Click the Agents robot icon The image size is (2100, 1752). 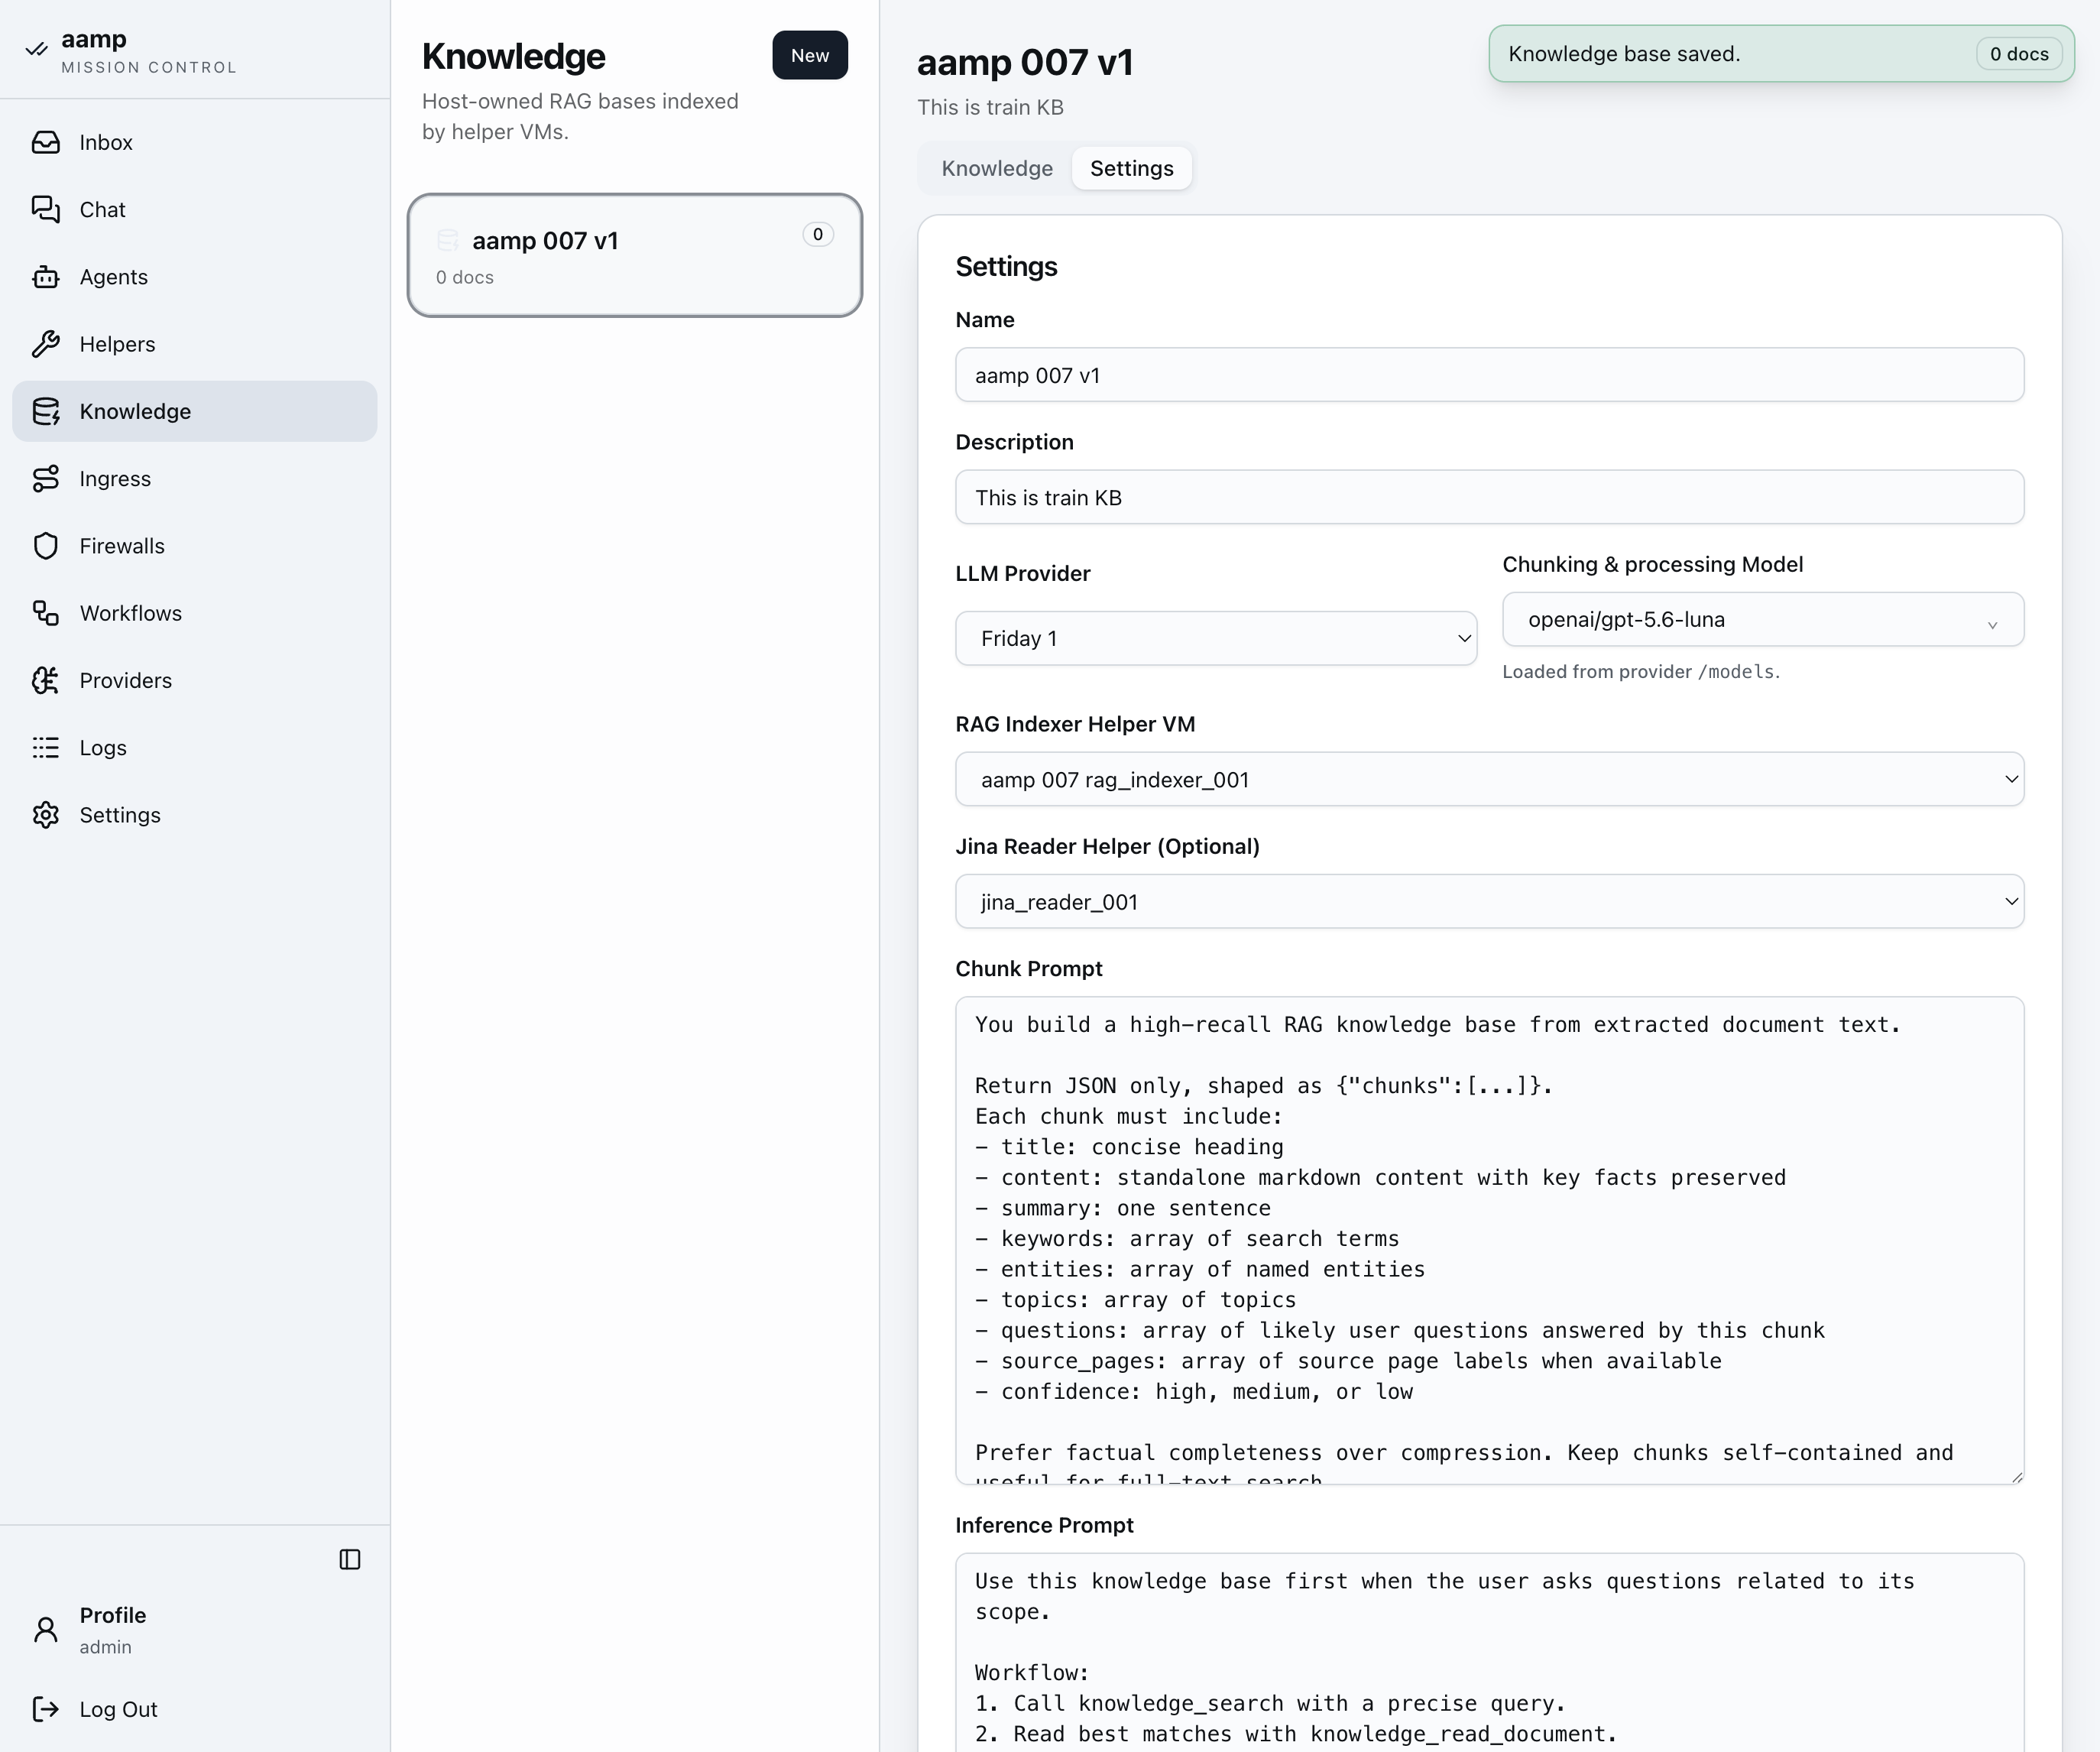tap(45, 277)
